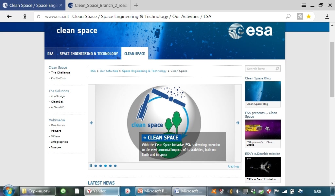Click ESA in the breadcrumb trail
Image resolution: width=335 pixels, height=196 pixels.
coord(93,71)
